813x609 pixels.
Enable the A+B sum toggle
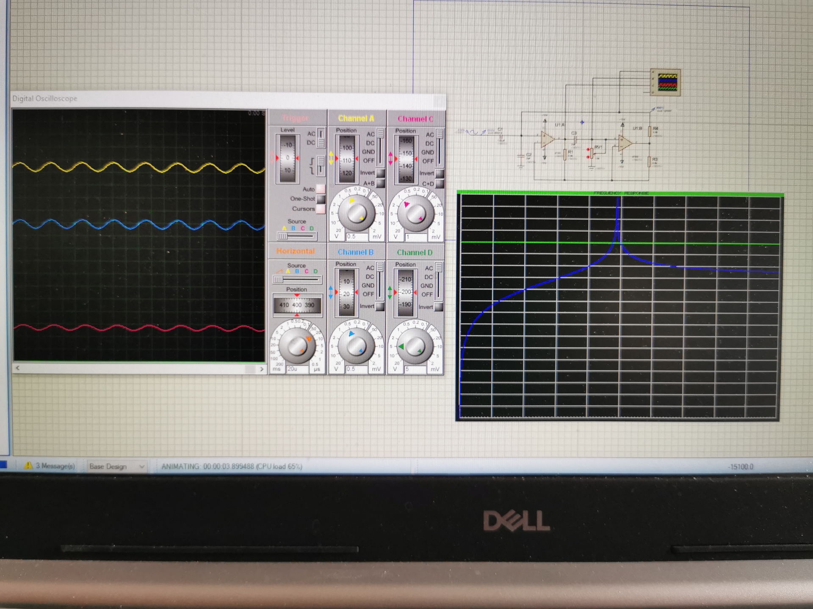(380, 183)
